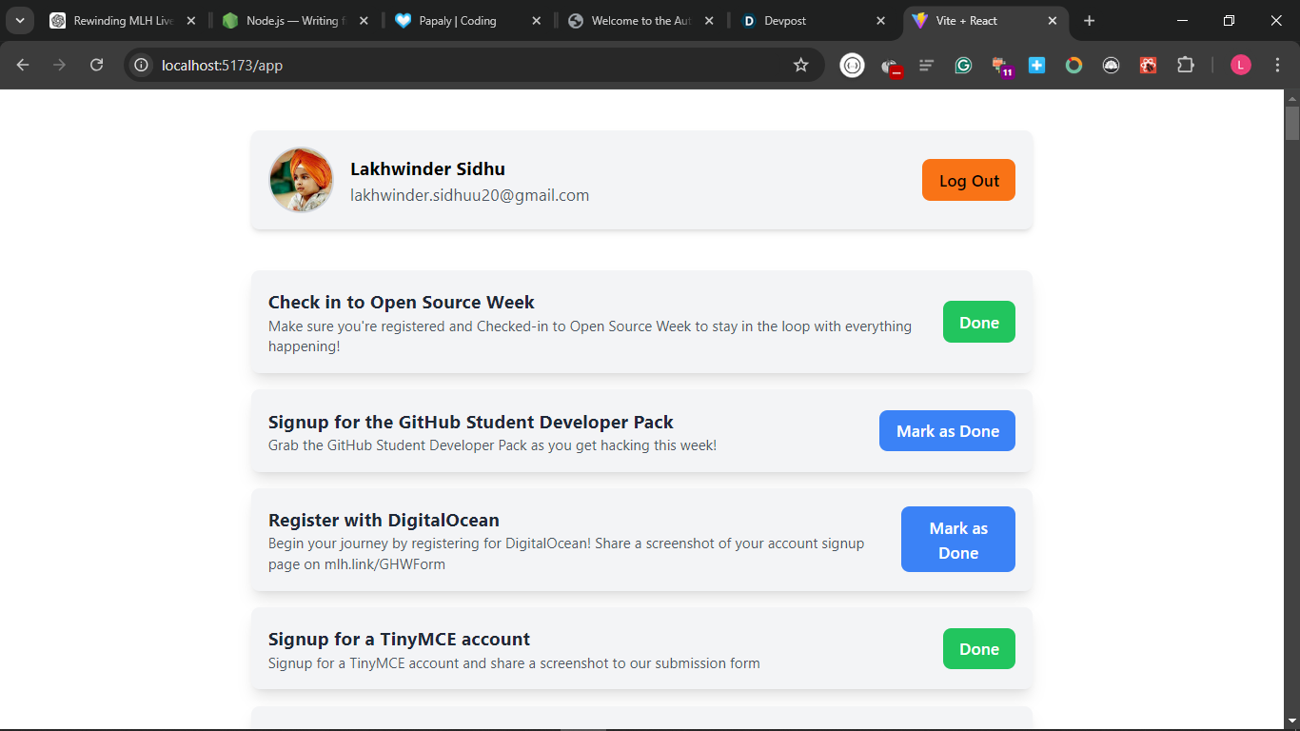The height and width of the screenshot is (731, 1300).
Task: Expand the tab search dropdown arrow
Action: 19,21
